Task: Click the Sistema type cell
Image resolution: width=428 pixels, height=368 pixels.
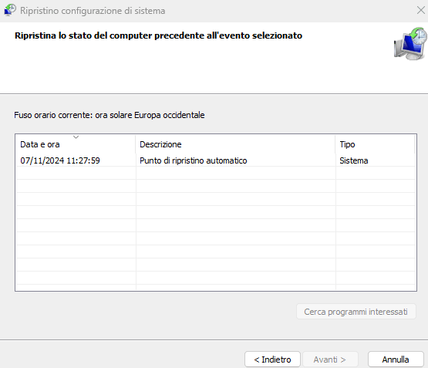Action: [354, 160]
